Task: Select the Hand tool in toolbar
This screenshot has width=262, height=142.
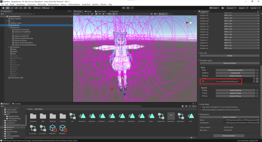Action: [x=3, y=8]
